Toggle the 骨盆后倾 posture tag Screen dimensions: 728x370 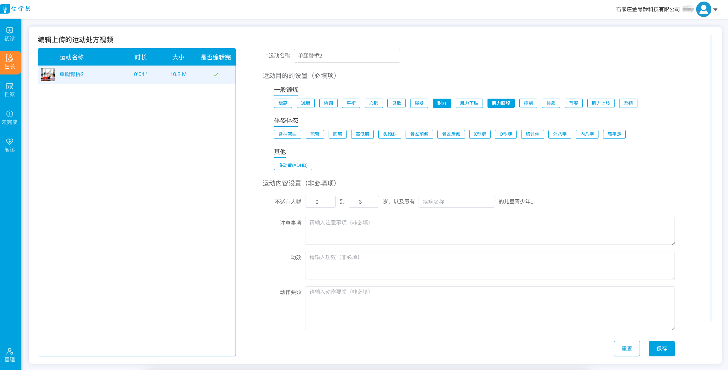click(451, 134)
